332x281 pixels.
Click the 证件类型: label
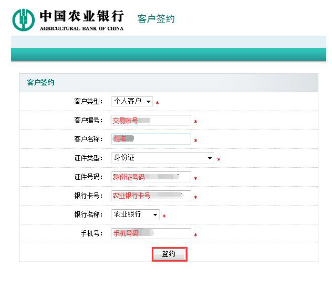(88, 158)
